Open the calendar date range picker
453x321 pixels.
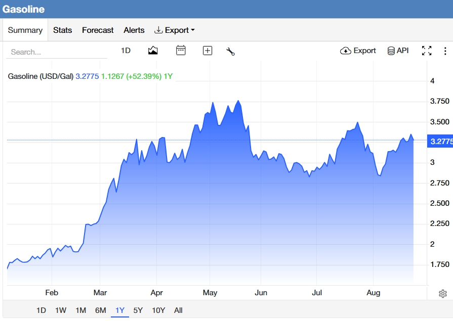pyautogui.click(x=181, y=51)
